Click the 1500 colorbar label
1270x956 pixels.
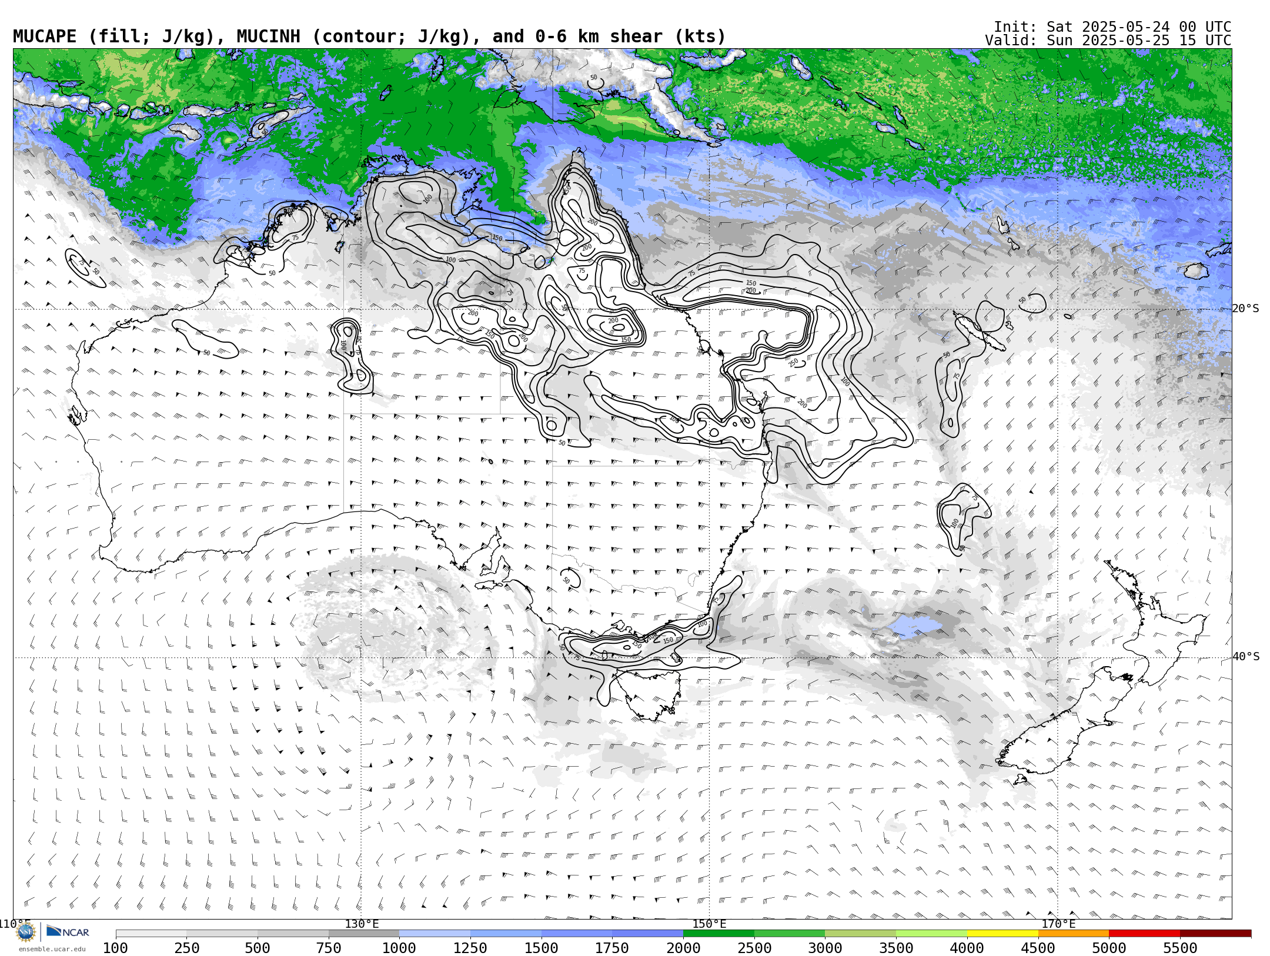coord(542,948)
